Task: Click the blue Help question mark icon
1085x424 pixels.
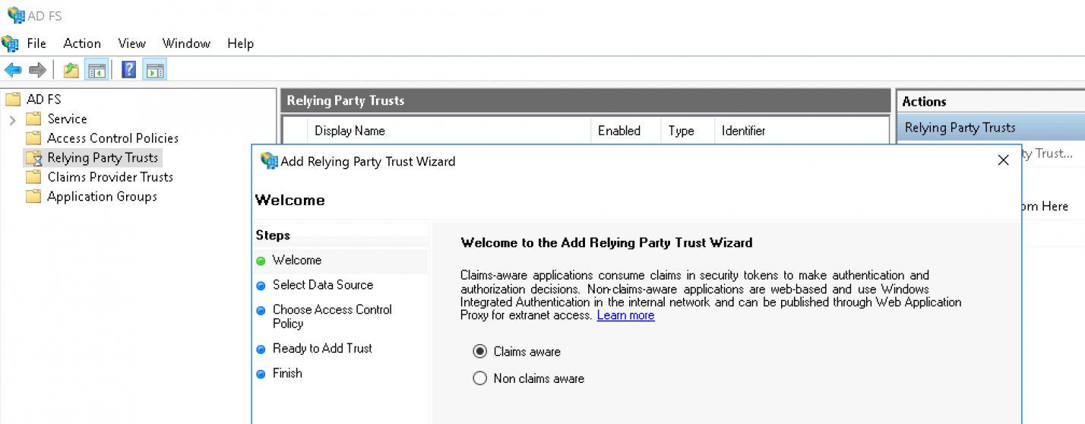Action: [129, 71]
